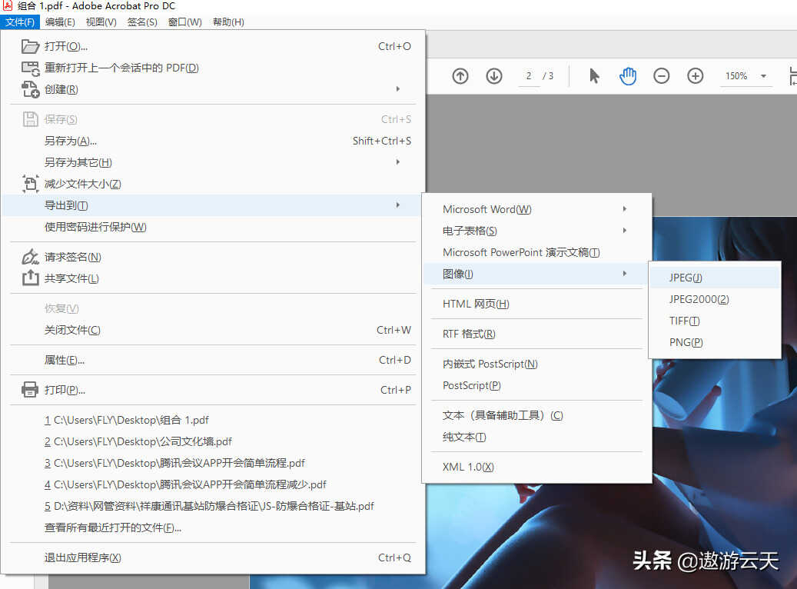Click the Share File upload icon
Viewport: 797px width, 589px height.
[x=30, y=278]
